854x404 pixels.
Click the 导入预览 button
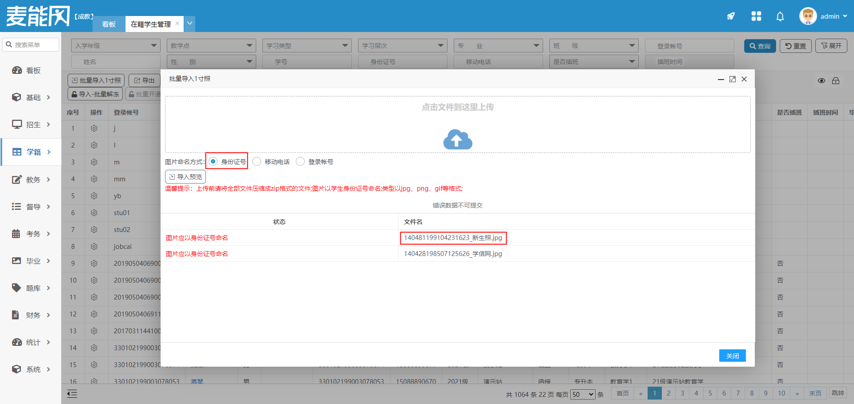[x=185, y=177]
